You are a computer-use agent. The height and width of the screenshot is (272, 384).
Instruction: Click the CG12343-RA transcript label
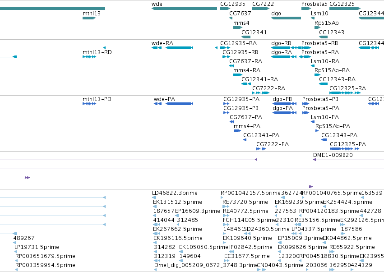click(337, 79)
